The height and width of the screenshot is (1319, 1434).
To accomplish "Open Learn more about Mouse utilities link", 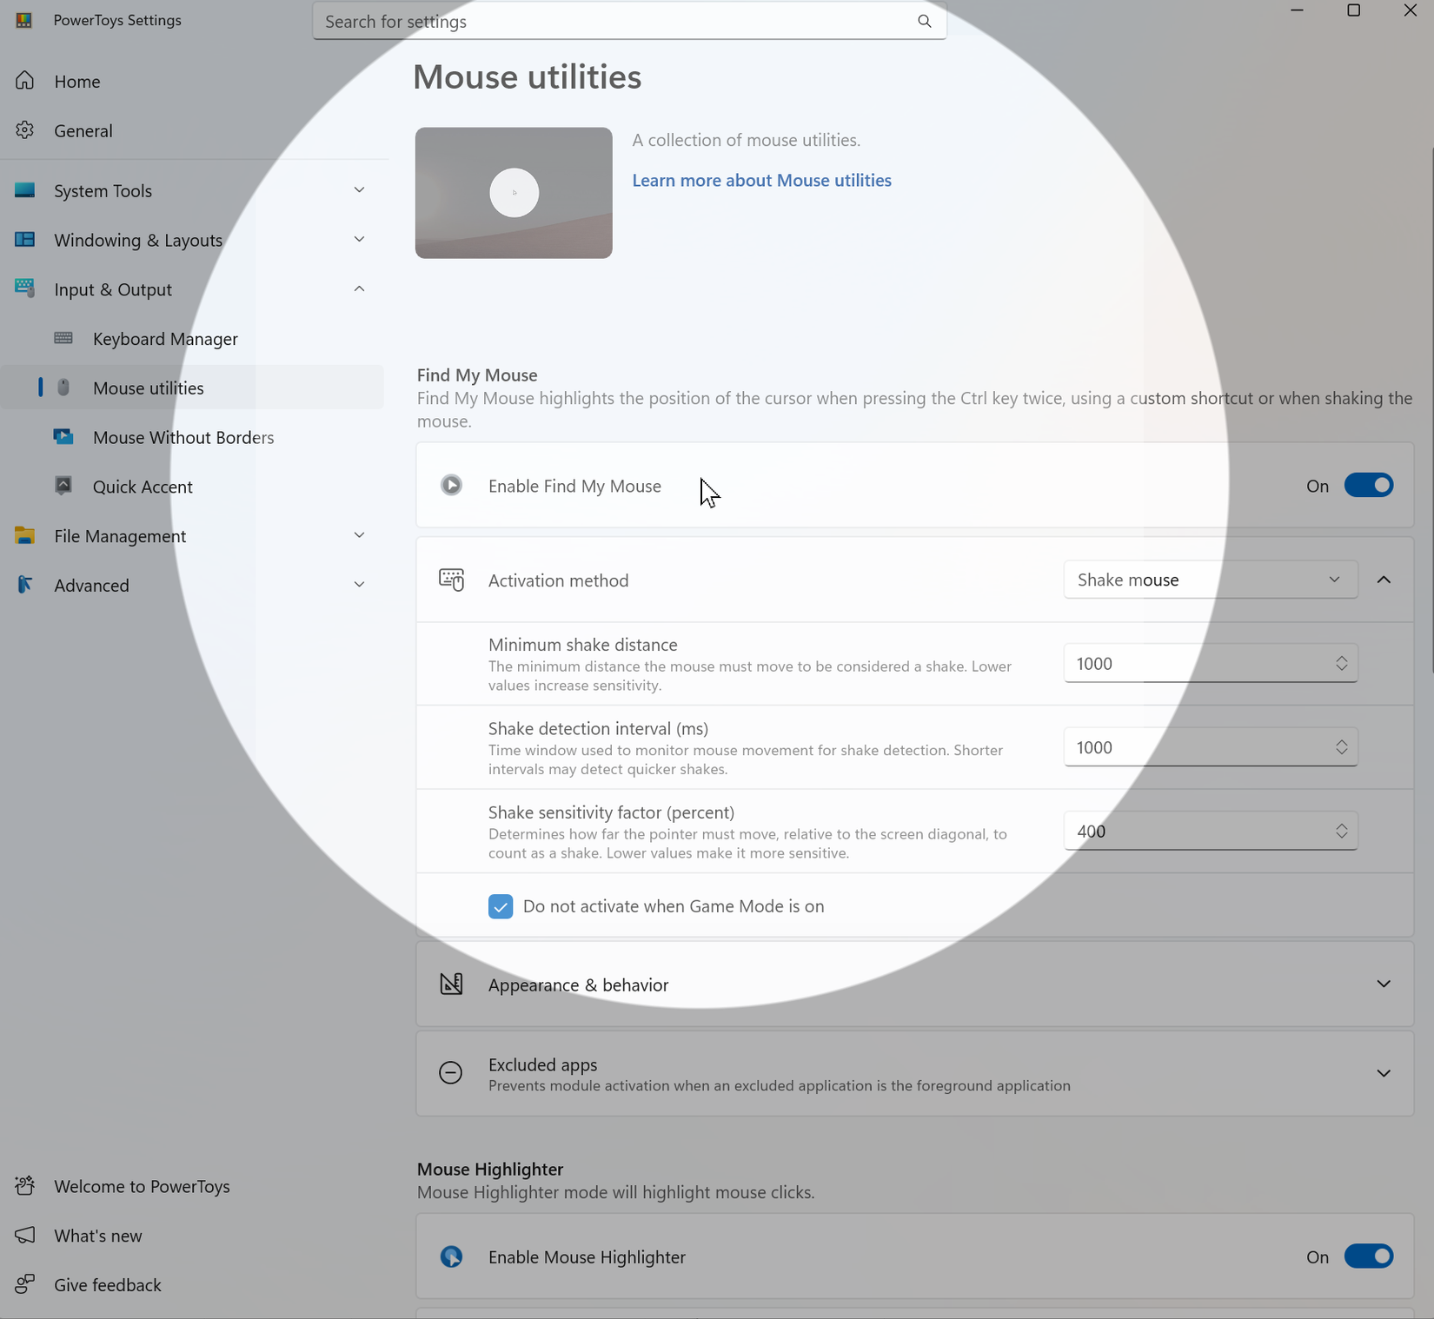I will pyautogui.click(x=761, y=180).
